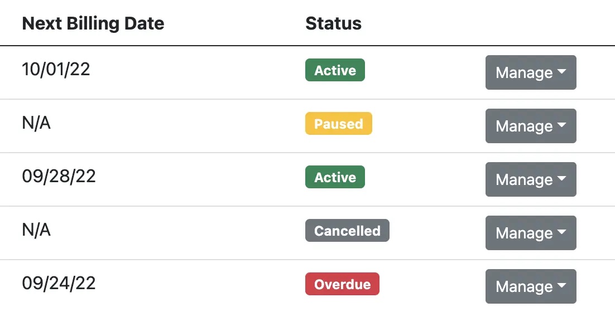Click the Status column header

tap(333, 23)
